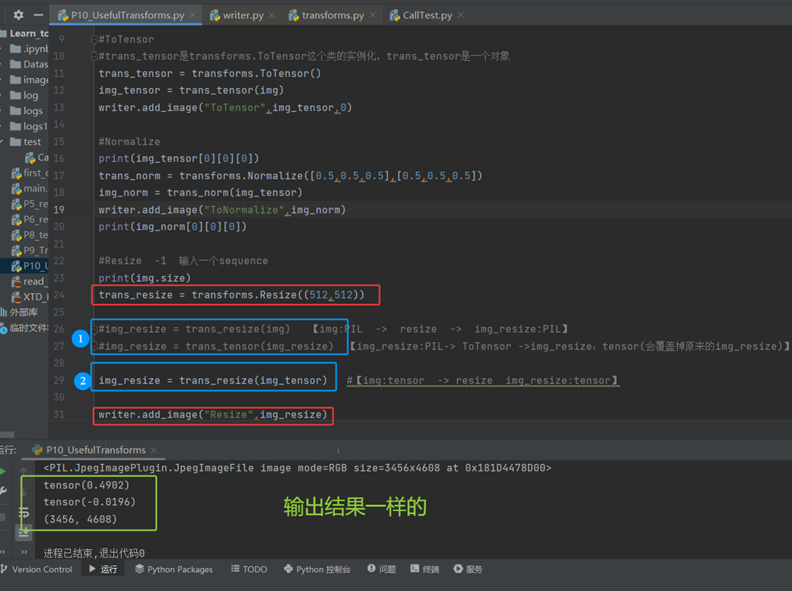Place cursor on trans_resize = transforms.Resize line
Viewport: 792px width, 591px height.
pyautogui.click(x=231, y=294)
